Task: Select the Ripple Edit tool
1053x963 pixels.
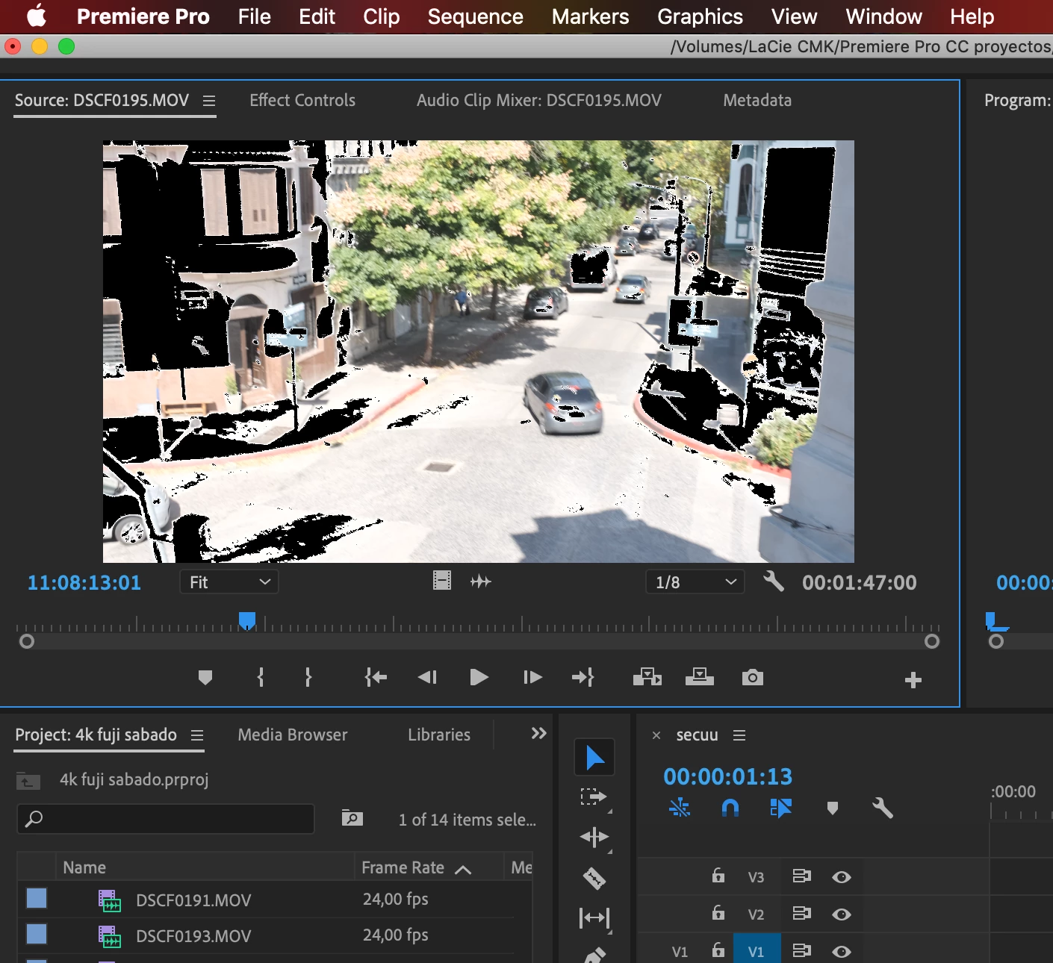Action: 594,838
